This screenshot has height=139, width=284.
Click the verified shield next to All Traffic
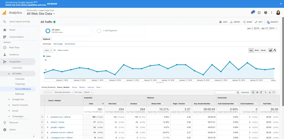pos(55,22)
